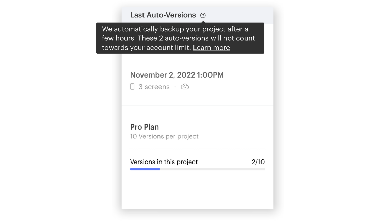
Task: Click the mobile device icon next to 3 screens
Action: [x=132, y=87]
